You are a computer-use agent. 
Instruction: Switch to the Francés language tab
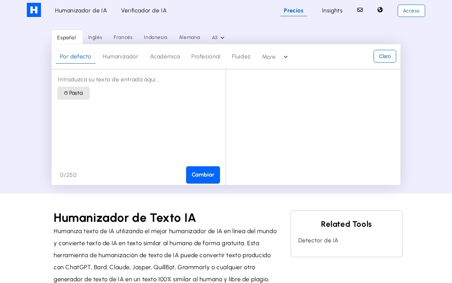[x=123, y=37]
